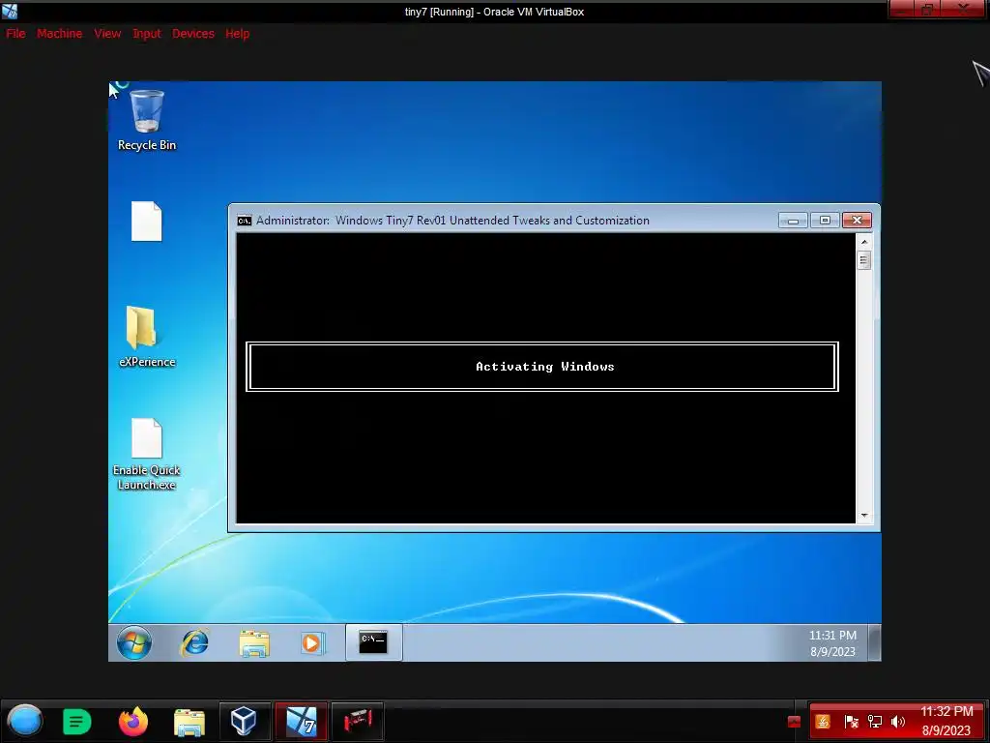This screenshot has width=990, height=743.
Task: Open the Windows 7 Start orb
Action: 133,642
